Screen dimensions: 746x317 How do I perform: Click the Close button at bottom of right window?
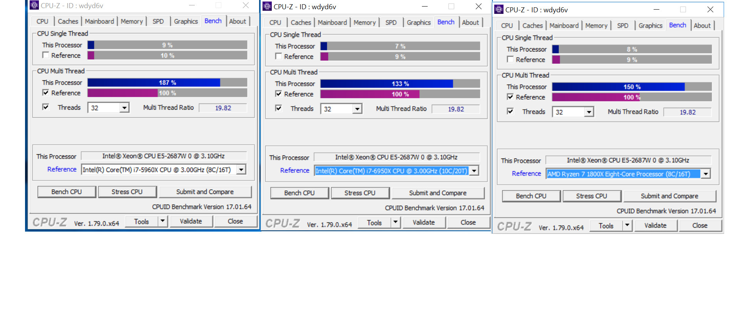click(x=700, y=225)
